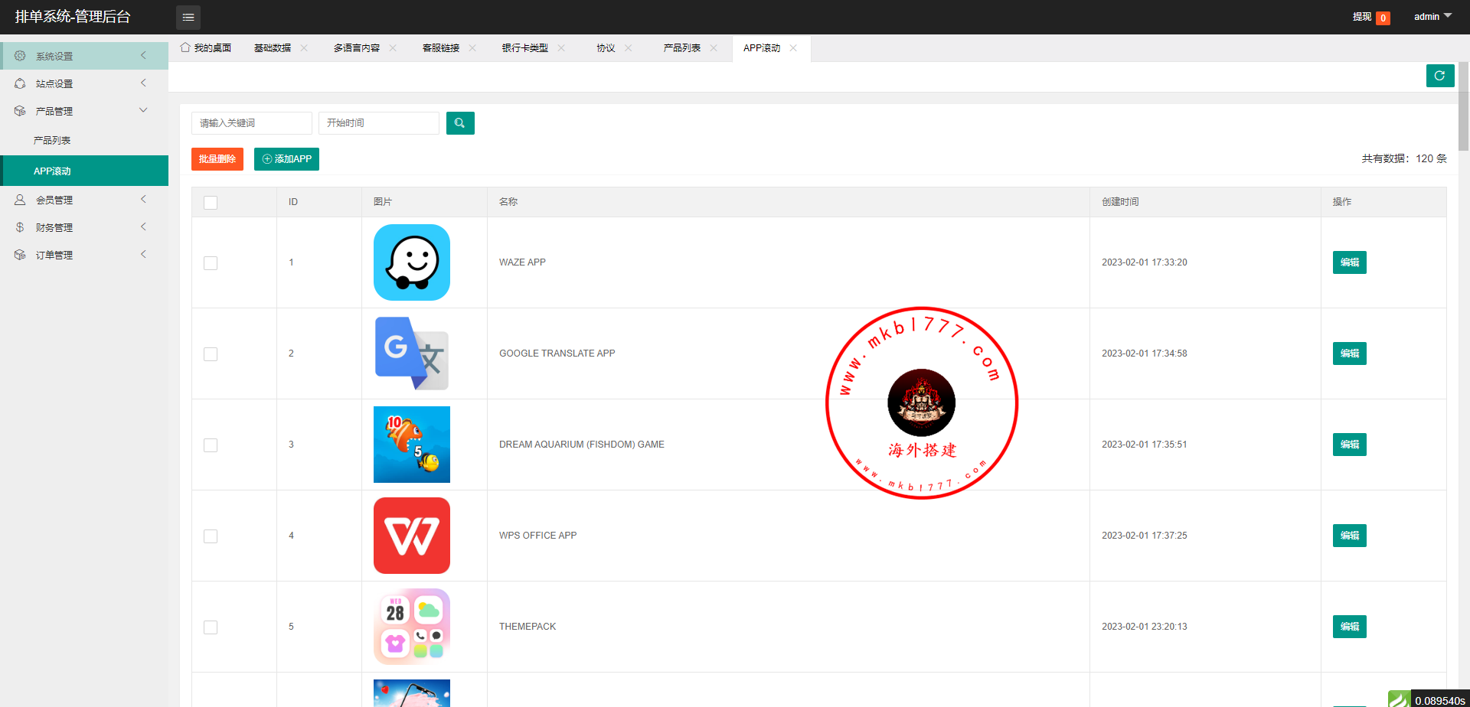Expand the 会员管理 menu chevron
The height and width of the screenshot is (707, 1470).
coord(143,199)
